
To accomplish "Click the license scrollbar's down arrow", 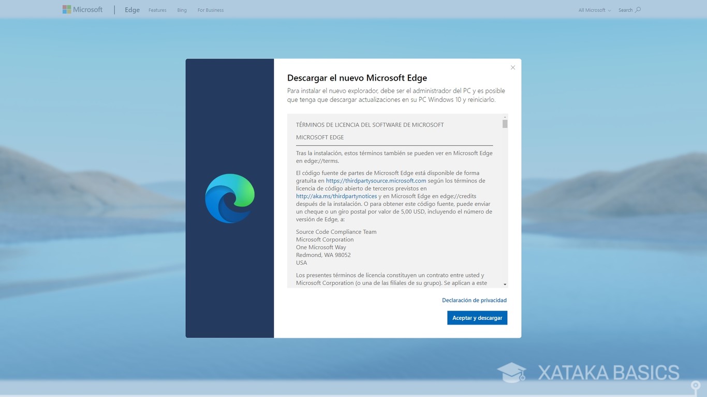I will coord(505,283).
